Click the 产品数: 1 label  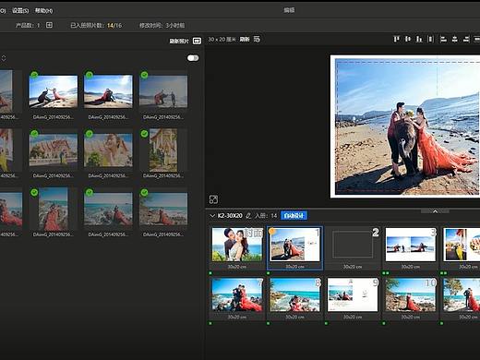click(x=28, y=26)
